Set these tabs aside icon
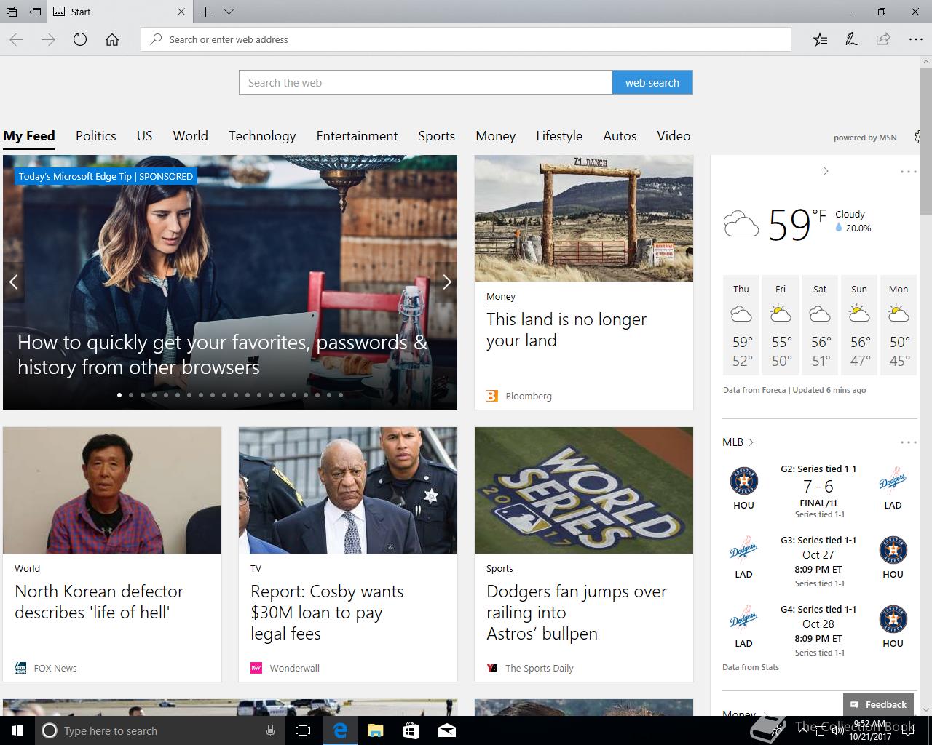This screenshot has width=932, height=745. click(x=34, y=12)
